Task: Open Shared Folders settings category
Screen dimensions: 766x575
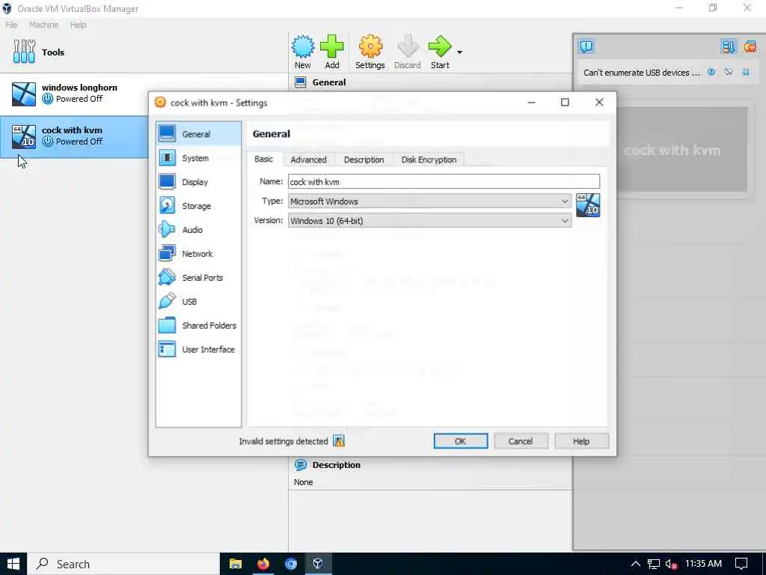Action: point(198,326)
